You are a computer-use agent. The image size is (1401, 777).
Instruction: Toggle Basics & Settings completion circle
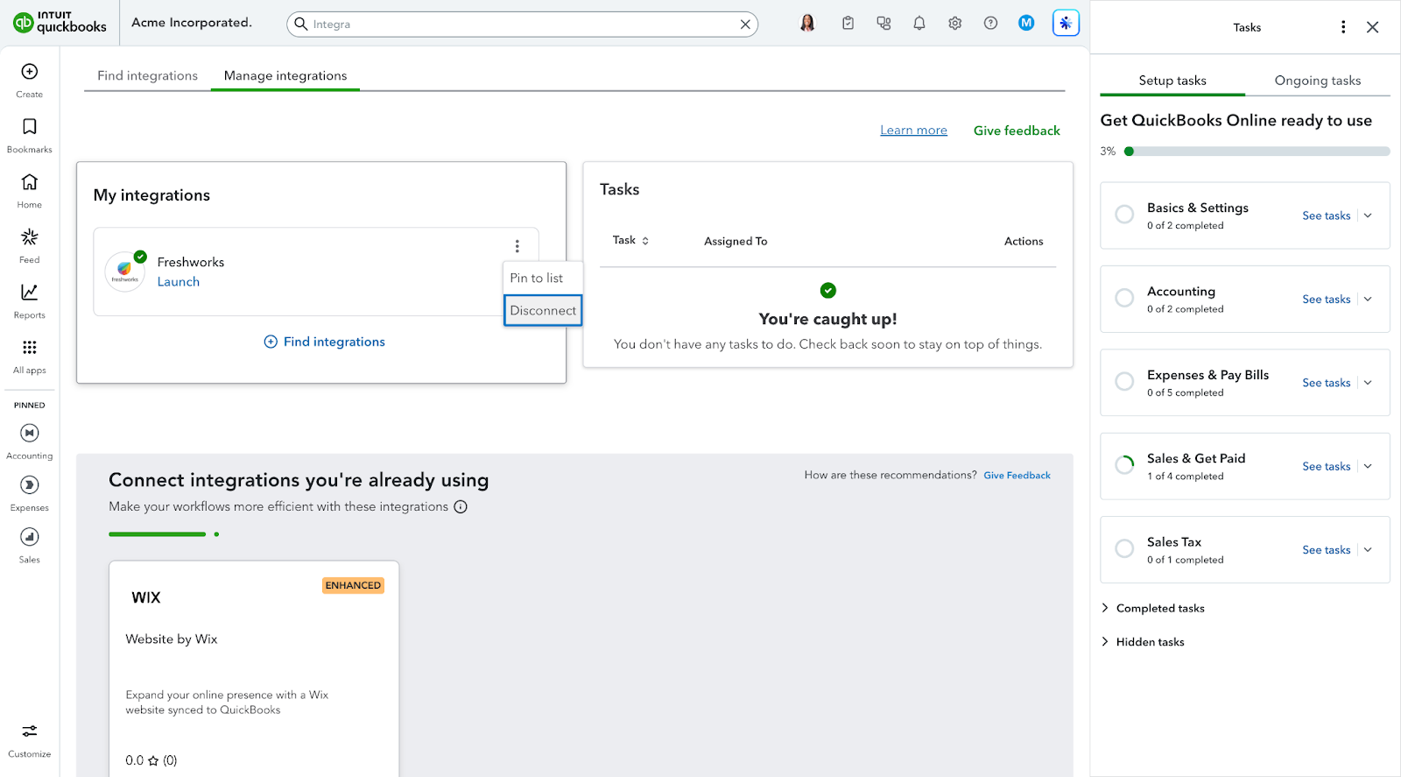(x=1124, y=215)
